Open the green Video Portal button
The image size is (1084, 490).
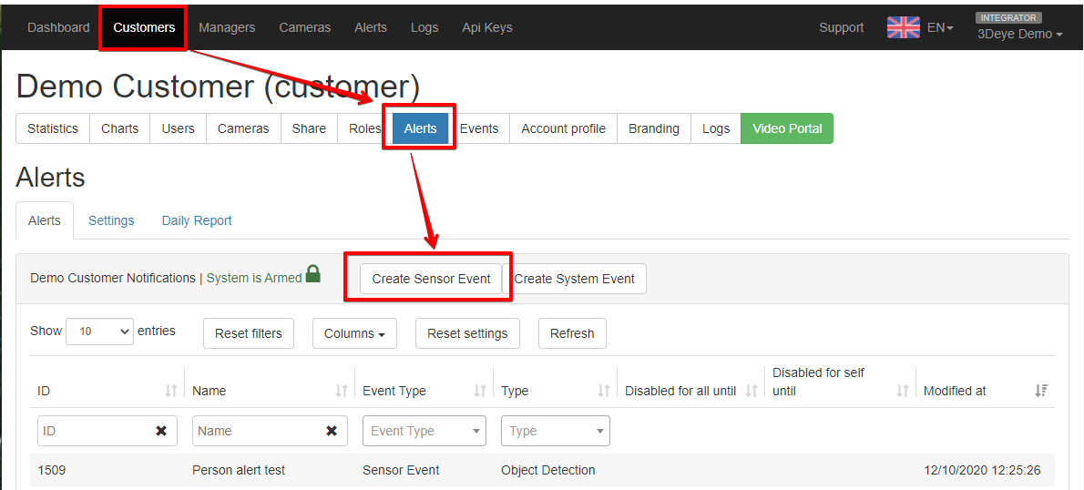787,128
